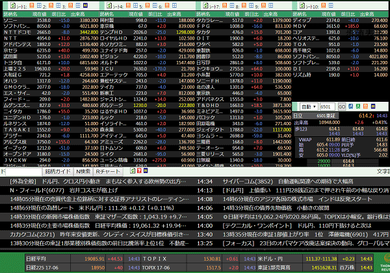Click the refresh icon beside シート1
Image resolution: width=390 pixels, height=273 pixels.
13,5
